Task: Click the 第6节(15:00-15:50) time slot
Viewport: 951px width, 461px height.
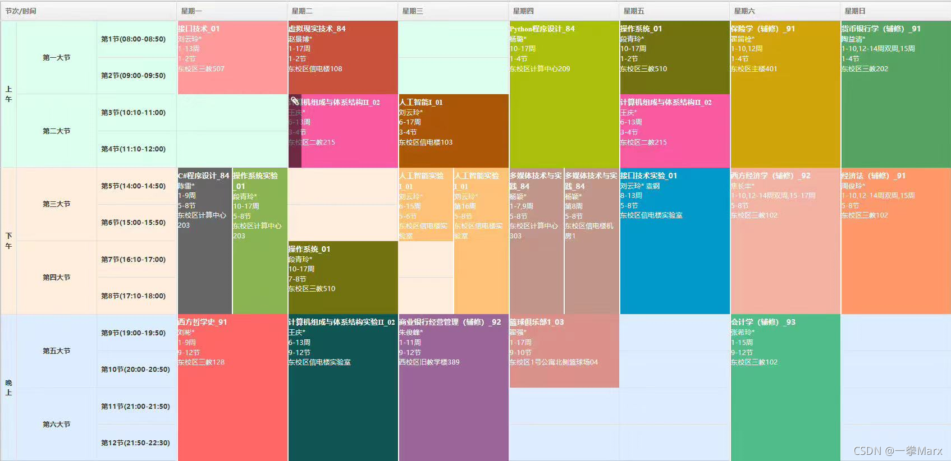Action: [x=134, y=223]
